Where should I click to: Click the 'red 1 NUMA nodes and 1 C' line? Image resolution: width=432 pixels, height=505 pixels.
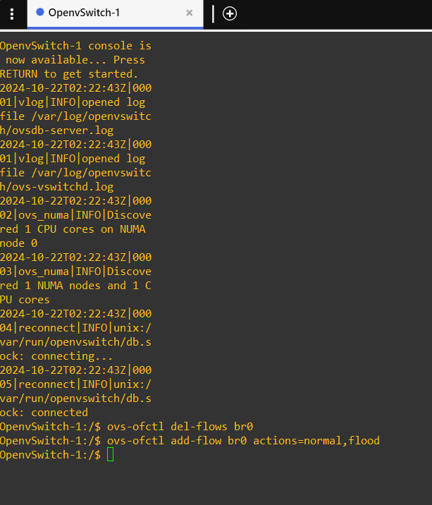tap(75, 286)
